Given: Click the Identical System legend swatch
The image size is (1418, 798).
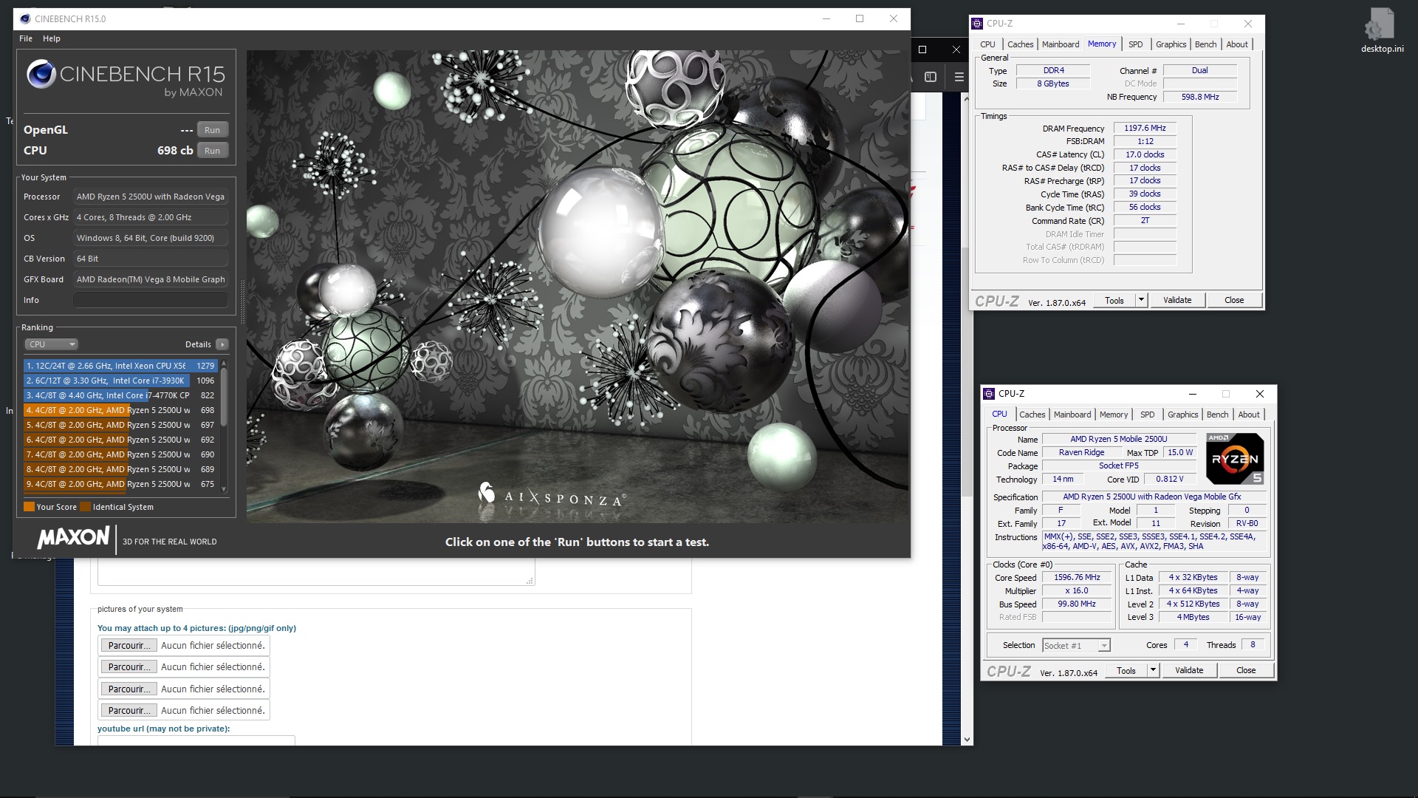Looking at the screenshot, I should pyautogui.click(x=85, y=507).
